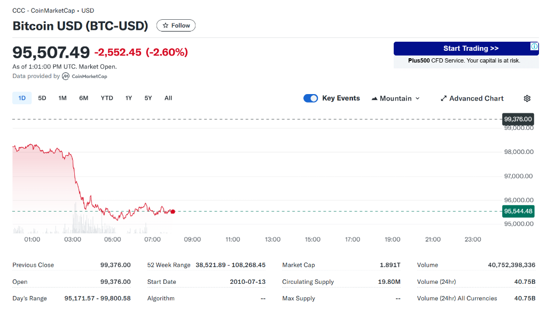Select the 1Y time range
Image resolution: width=547 pixels, height=310 pixels.
[x=129, y=98]
